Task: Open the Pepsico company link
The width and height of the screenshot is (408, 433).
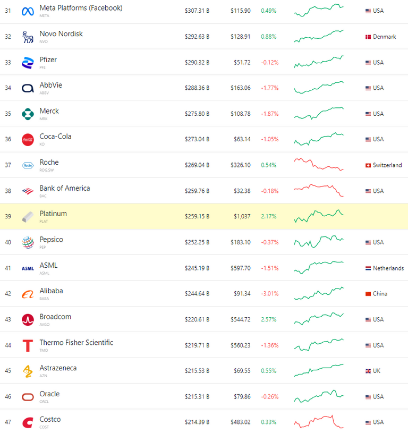Action: (x=51, y=240)
